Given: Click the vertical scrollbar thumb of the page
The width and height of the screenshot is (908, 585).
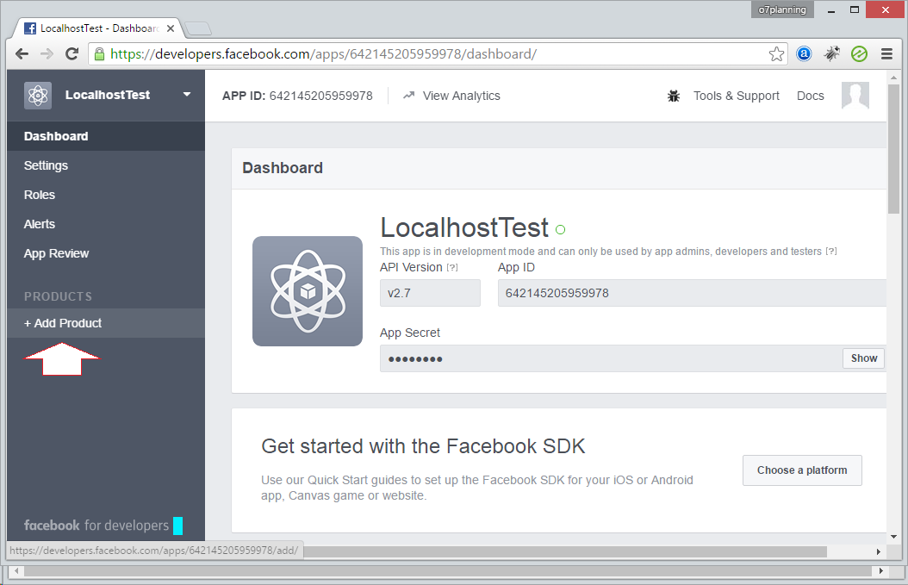Looking at the screenshot, I should (x=893, y=149).
